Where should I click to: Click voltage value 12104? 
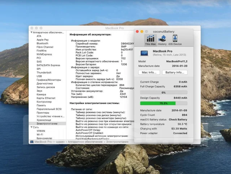(x=123, y=97)
